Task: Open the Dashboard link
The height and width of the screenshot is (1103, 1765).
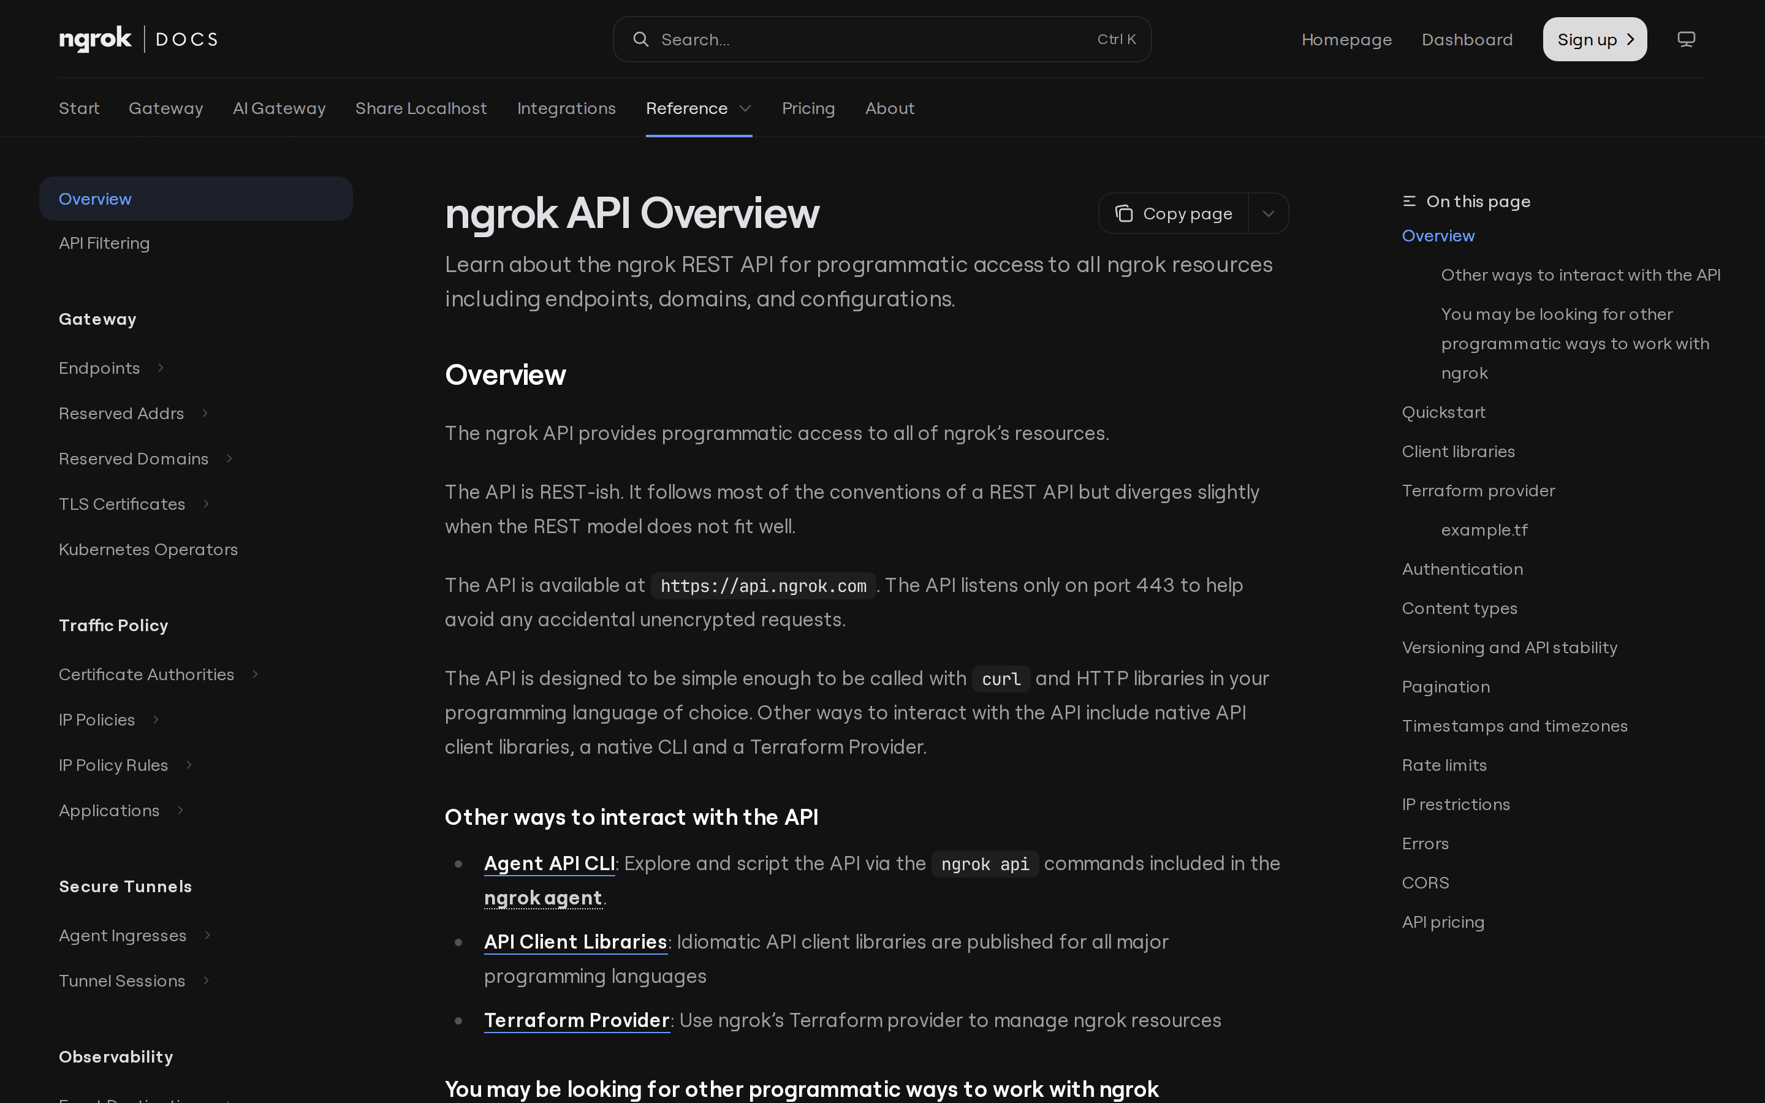Action: [1467, 39]
